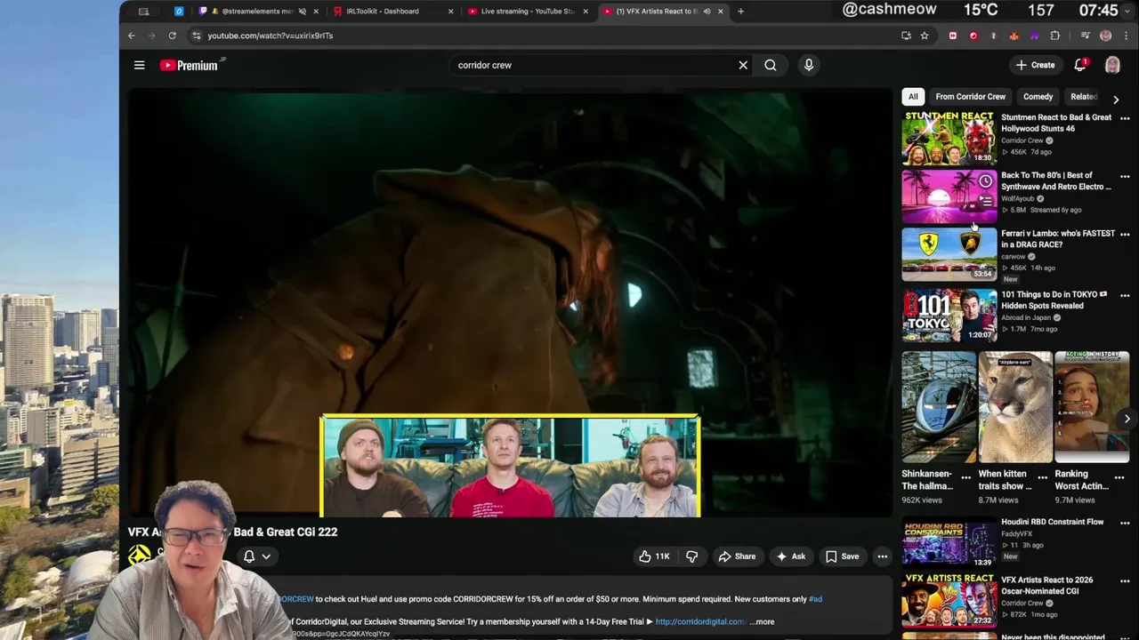
Task: Open the When kitten traits show short
Action: pyautogui.click(x=1015, y=407)
